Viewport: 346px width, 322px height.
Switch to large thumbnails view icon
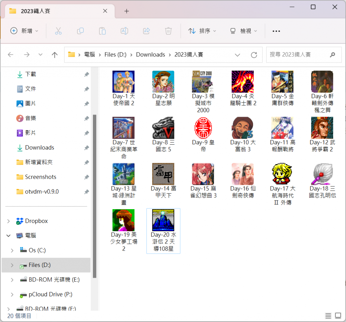(338, 316)
